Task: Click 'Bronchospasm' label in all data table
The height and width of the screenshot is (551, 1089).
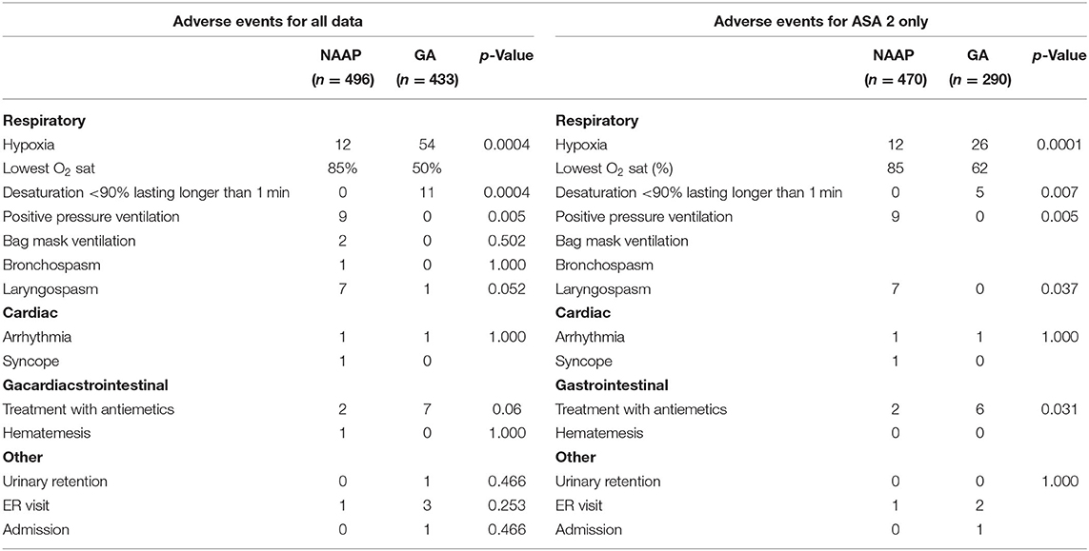Action: 52,266
